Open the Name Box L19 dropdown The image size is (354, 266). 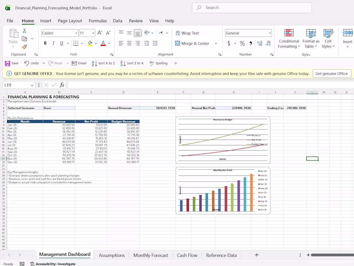[x=32, y=85]
